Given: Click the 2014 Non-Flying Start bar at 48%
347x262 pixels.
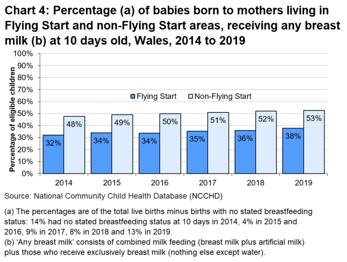Looking at the screenshot, I should (74, 148).
